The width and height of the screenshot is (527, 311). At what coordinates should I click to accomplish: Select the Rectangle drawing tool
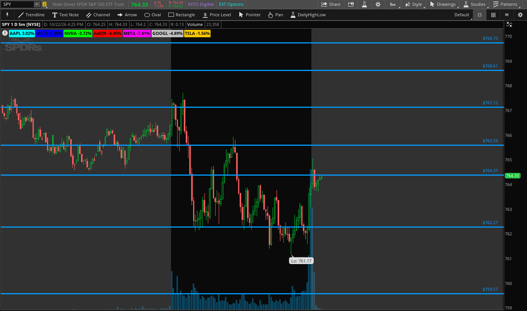[x=181, y=14]
